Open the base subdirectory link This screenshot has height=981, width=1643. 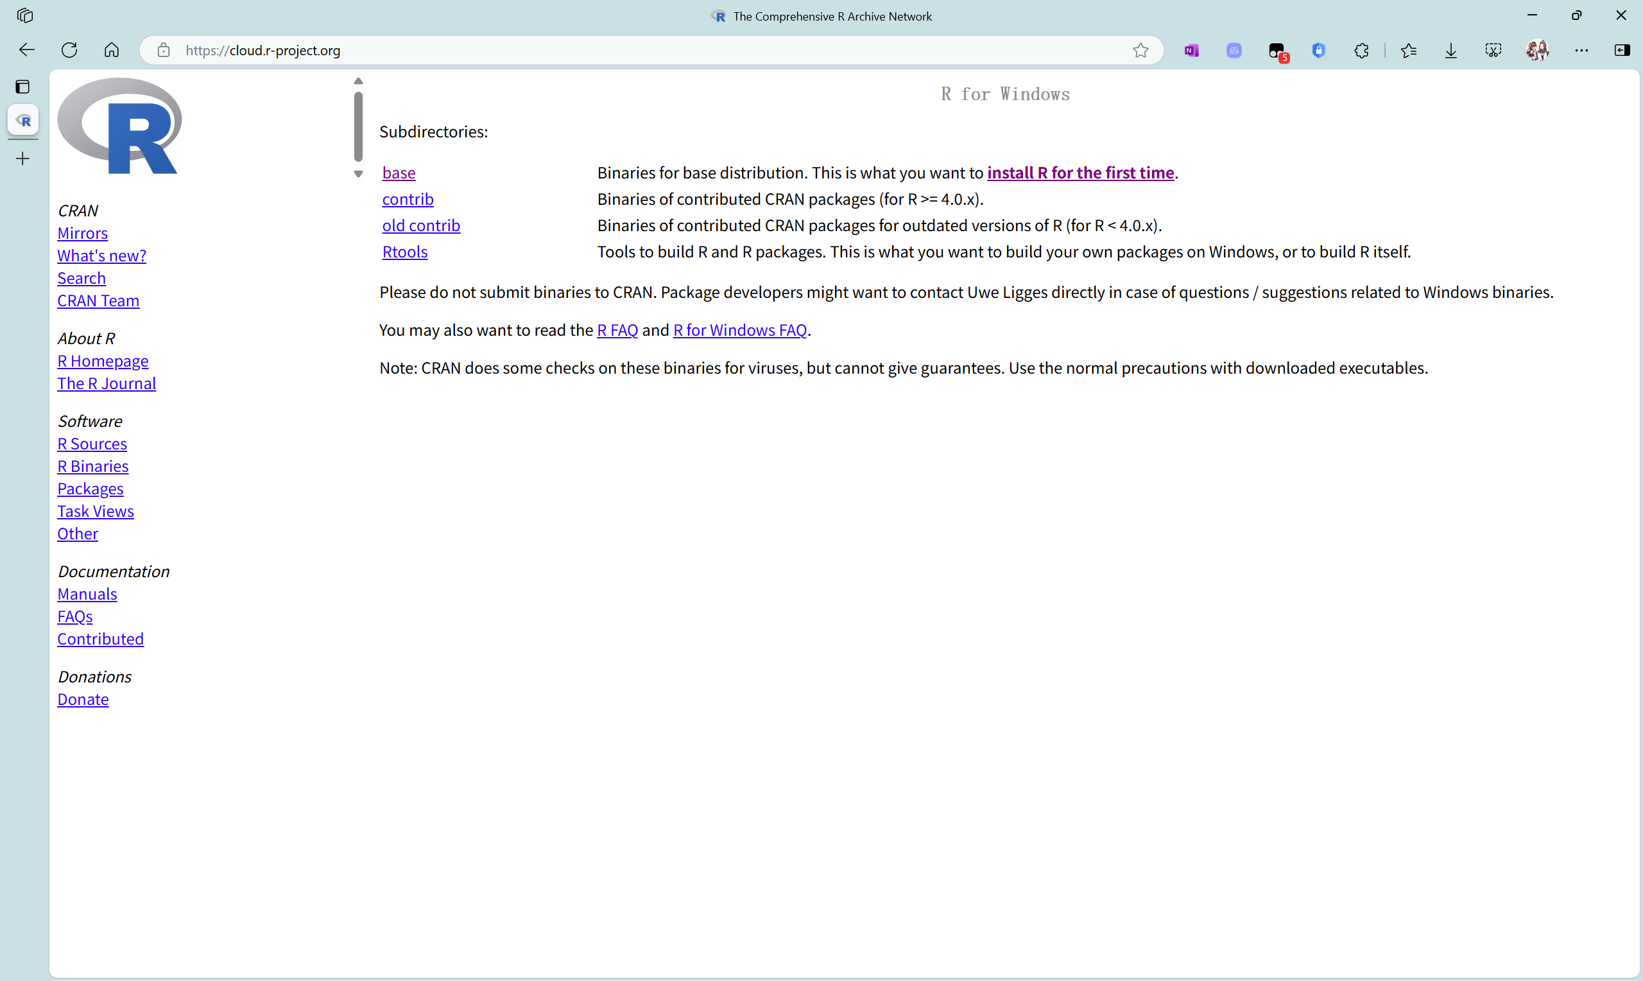(x=399, y=173)
